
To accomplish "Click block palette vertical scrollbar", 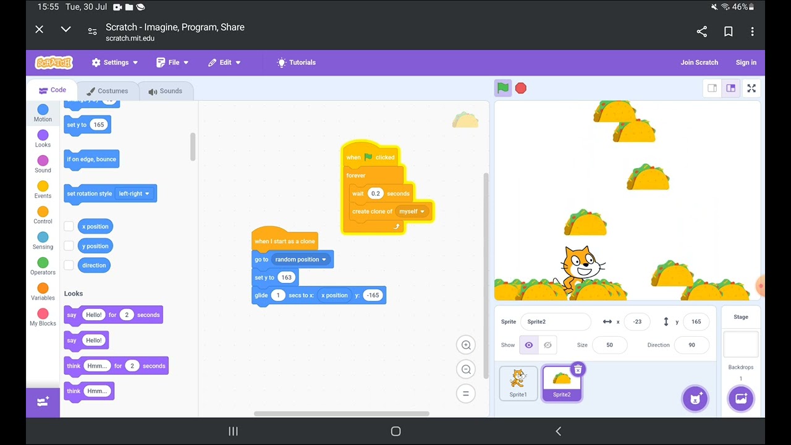I will pos(193,147).
